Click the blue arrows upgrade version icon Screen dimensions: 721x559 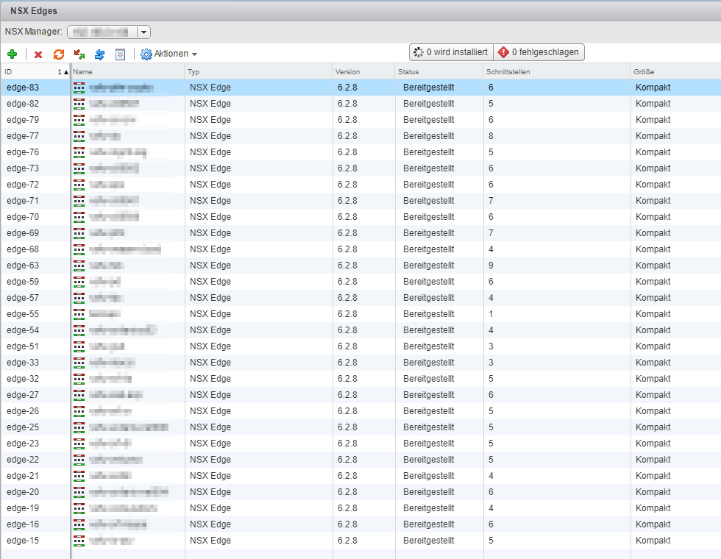[100, 54]
